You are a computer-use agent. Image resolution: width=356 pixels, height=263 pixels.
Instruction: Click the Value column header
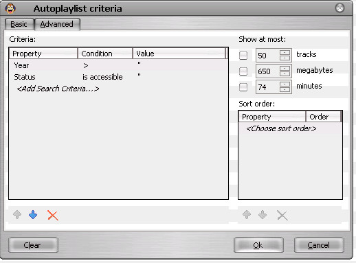(179, 54)
